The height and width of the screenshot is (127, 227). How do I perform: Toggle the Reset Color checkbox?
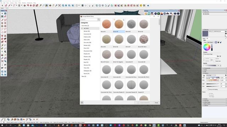click(x=214, y=61)
